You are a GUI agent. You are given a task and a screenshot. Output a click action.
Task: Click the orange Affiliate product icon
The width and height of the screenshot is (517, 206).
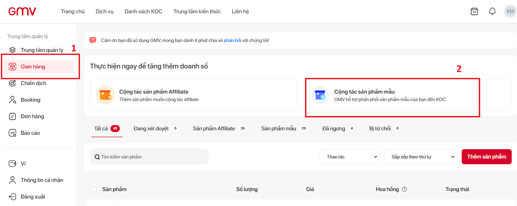tap(105, 95)
